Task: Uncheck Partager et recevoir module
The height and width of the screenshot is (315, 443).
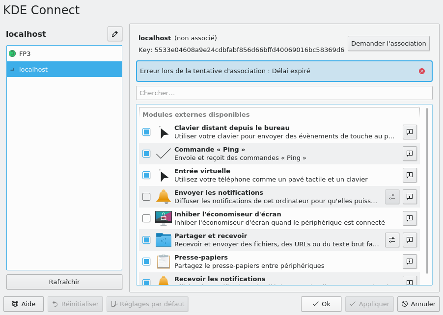Action: (x=146, y=240)
